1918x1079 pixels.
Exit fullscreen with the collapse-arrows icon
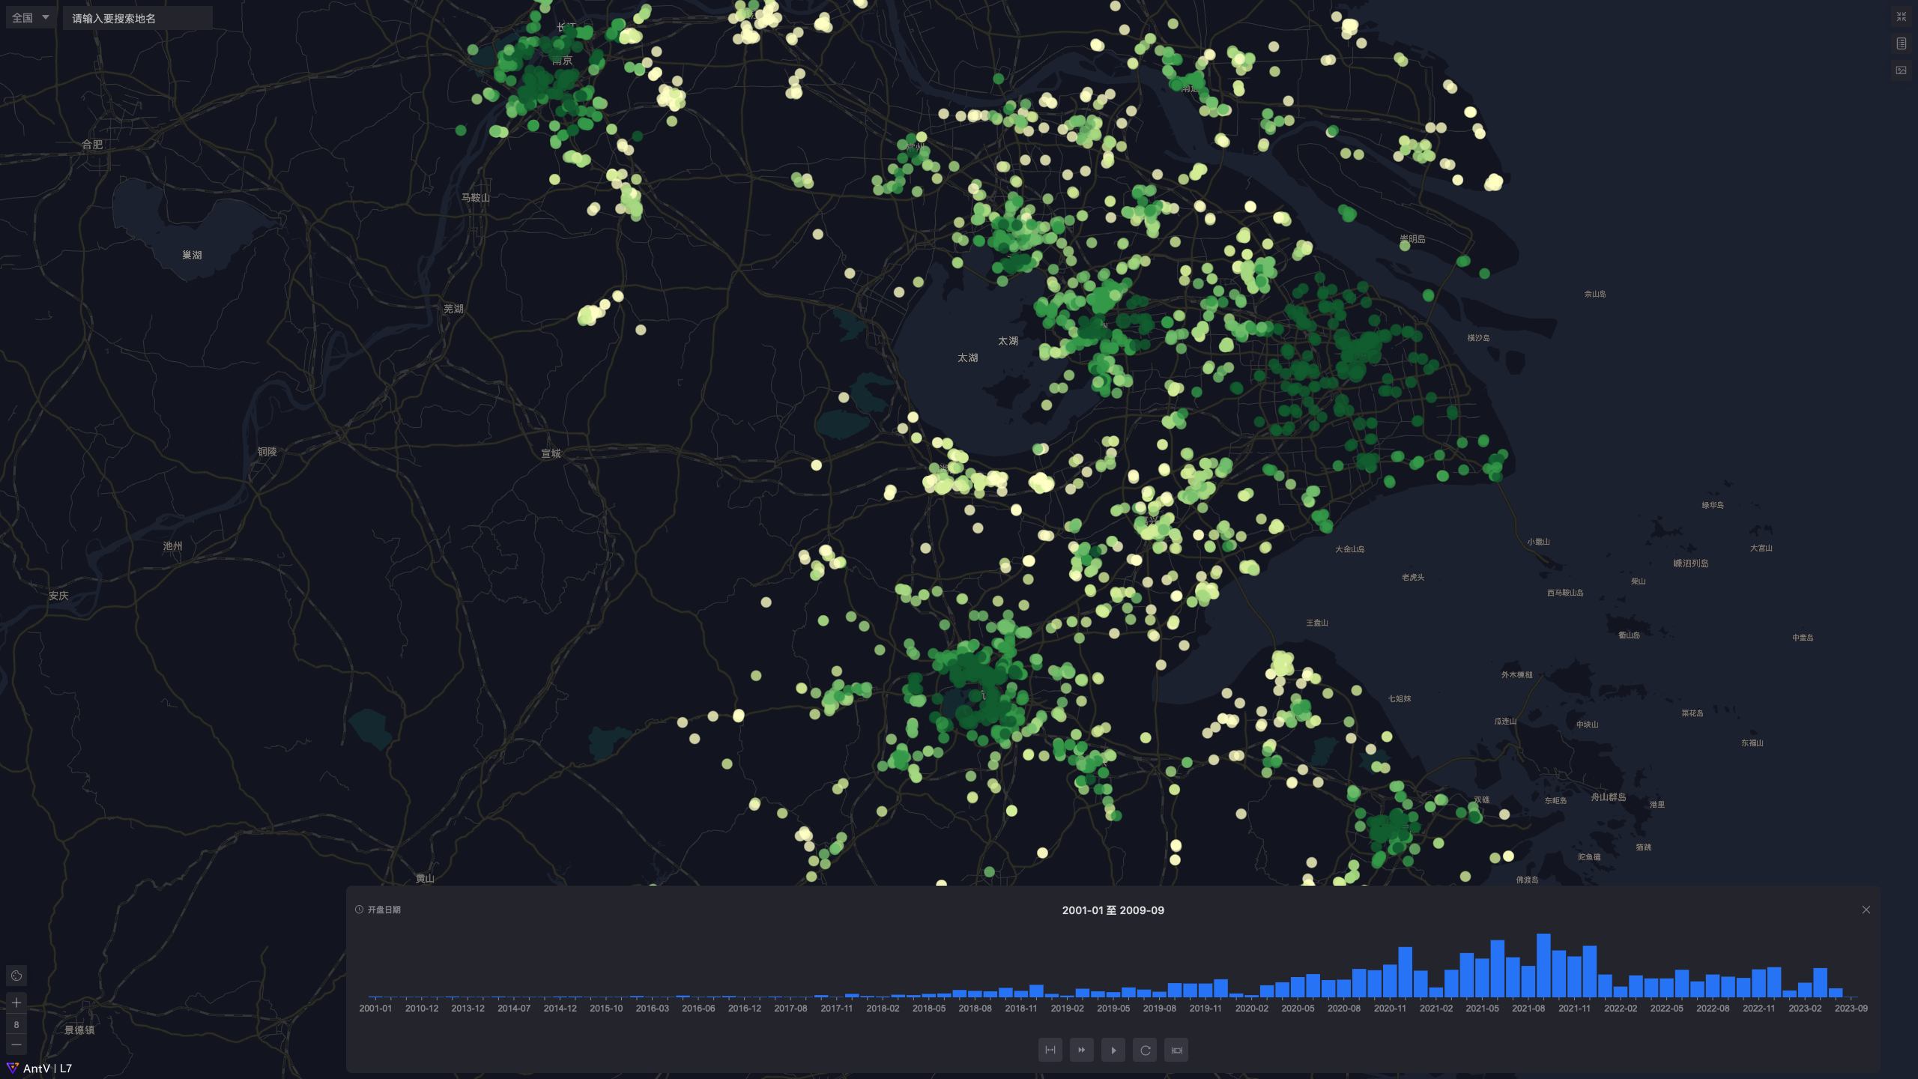point(1901,16)
